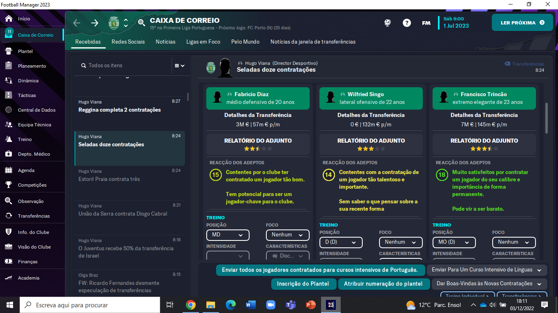Open Foco Nenhum dropdown for Francisco Trincão
The image size is (558, 313).
click(x=513, y=242)
